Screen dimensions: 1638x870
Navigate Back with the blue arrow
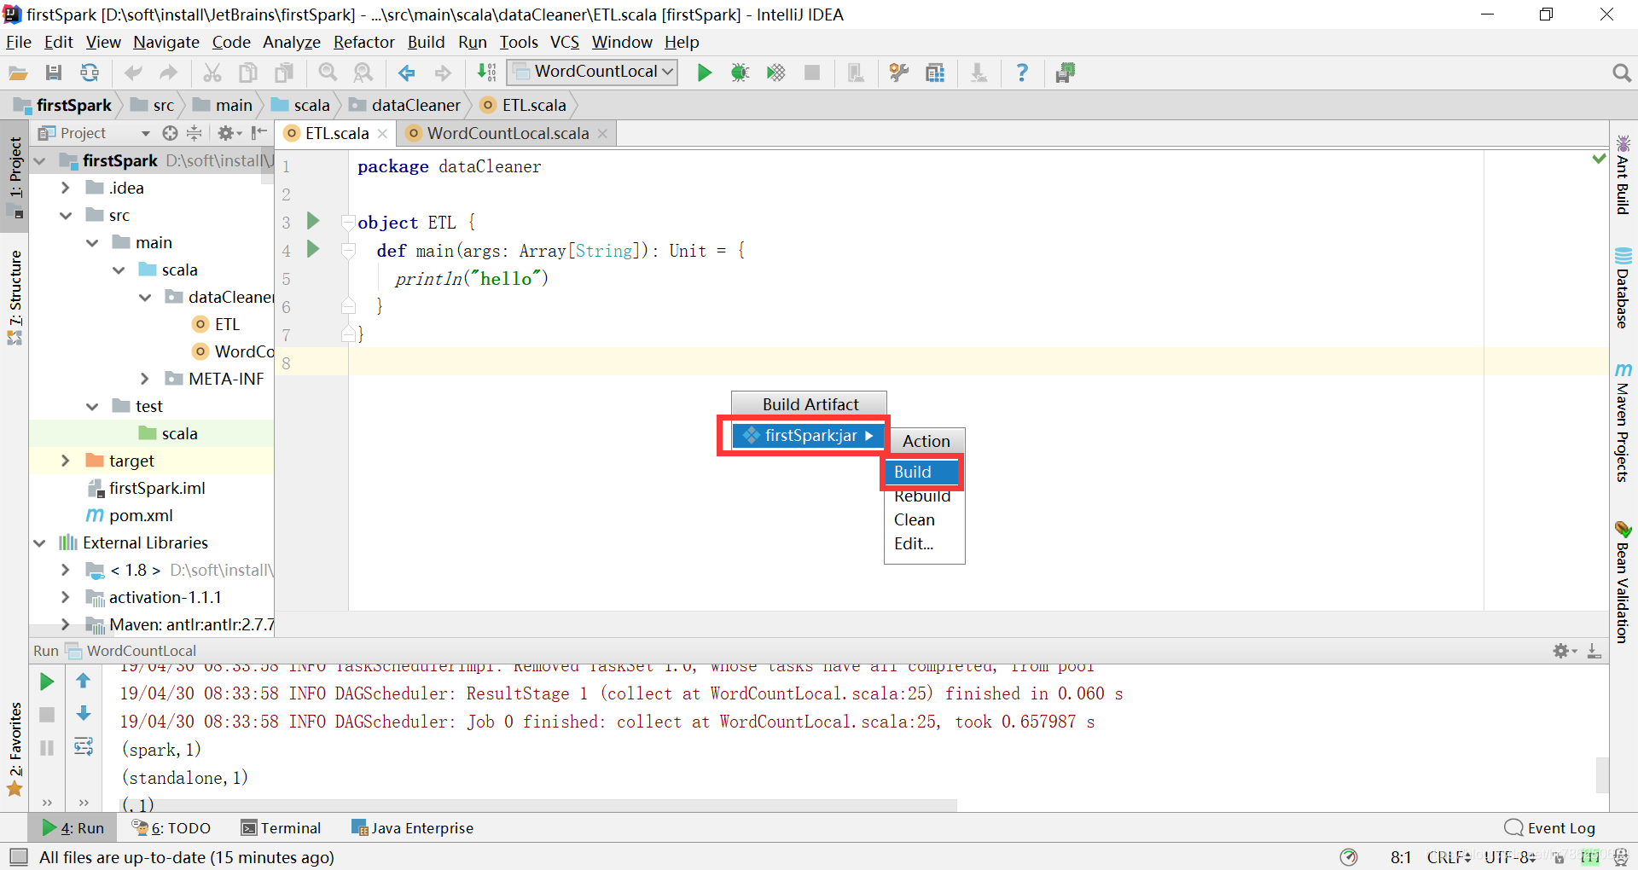(407, 73)
